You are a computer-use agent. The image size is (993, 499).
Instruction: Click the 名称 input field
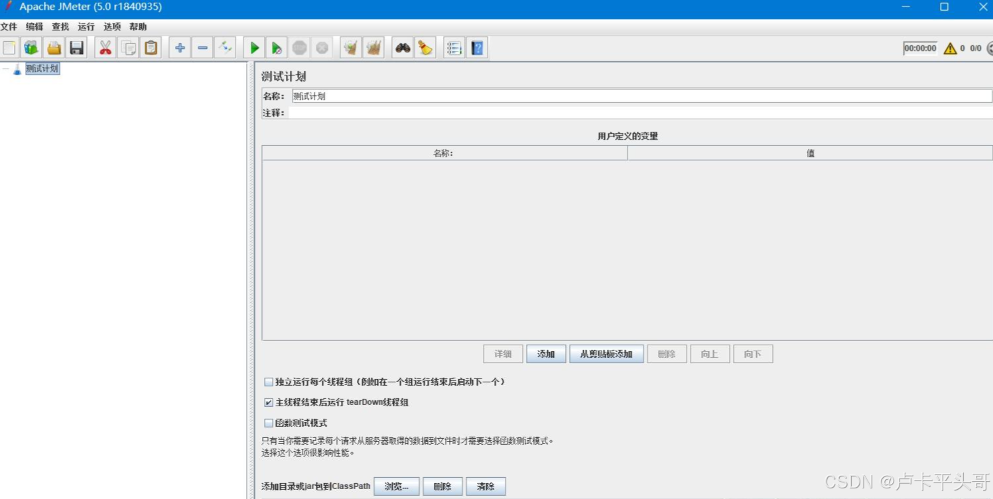[x=642, y=96]
